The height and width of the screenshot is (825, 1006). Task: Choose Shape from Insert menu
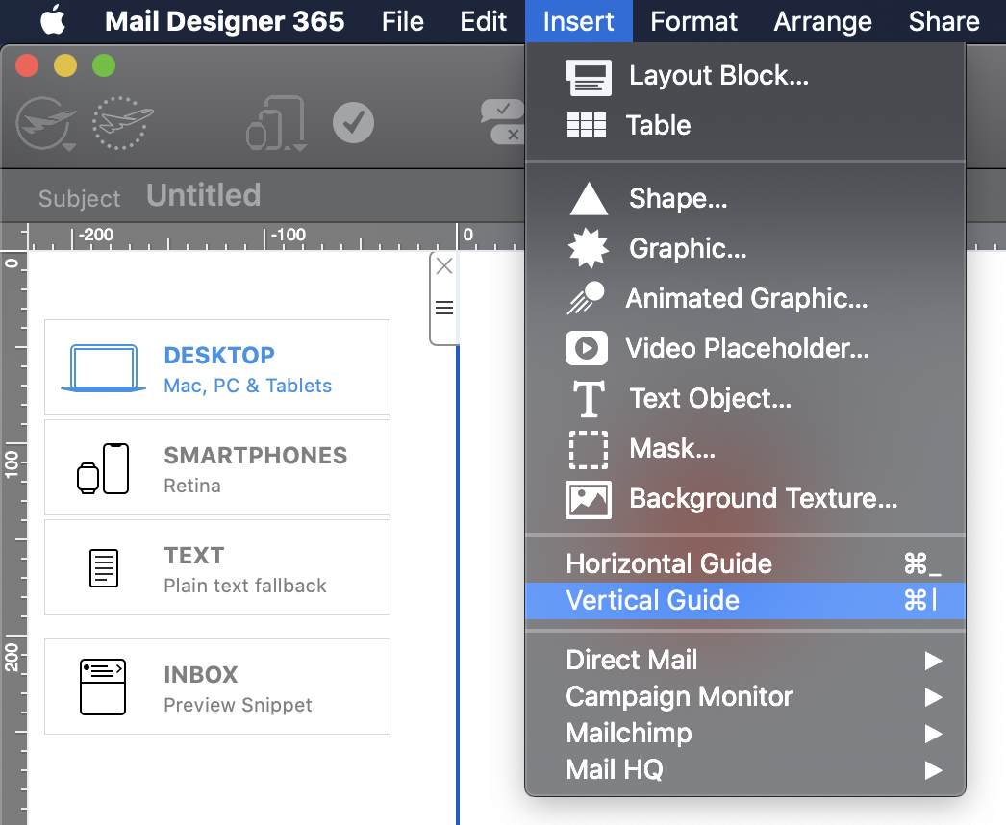pyautogui.click(x=744, y=198)
